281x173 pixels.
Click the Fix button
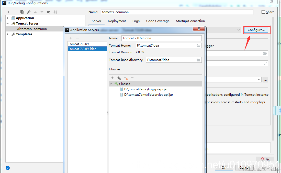pyautogui.click(x=265, y=159)
